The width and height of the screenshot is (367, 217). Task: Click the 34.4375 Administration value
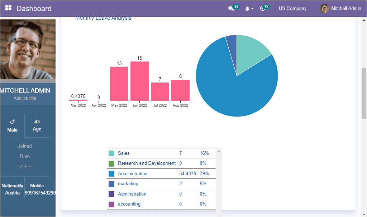188,173
